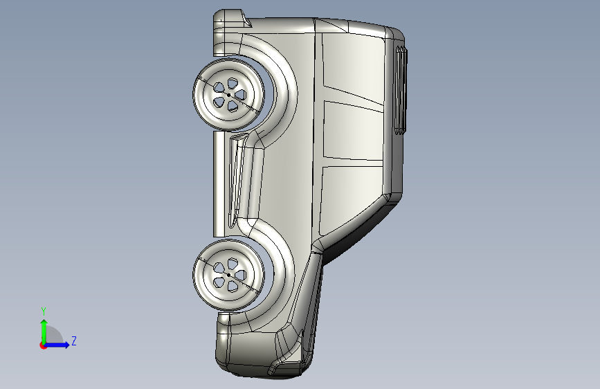This screenshot has height=389, width=600.
Task: Click the blue Z axis arrow of triad
Action: coord(57,345)
